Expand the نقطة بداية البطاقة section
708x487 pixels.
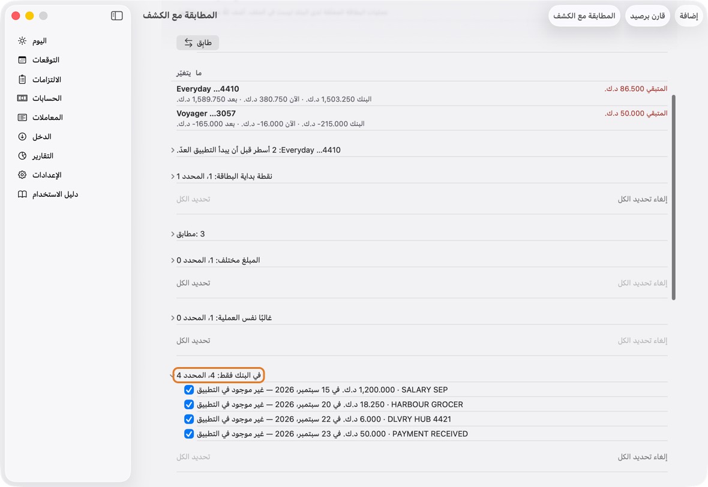click(172, 176)
